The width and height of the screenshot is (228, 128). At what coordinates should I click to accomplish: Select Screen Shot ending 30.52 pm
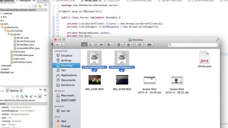(x=177, y=80)
